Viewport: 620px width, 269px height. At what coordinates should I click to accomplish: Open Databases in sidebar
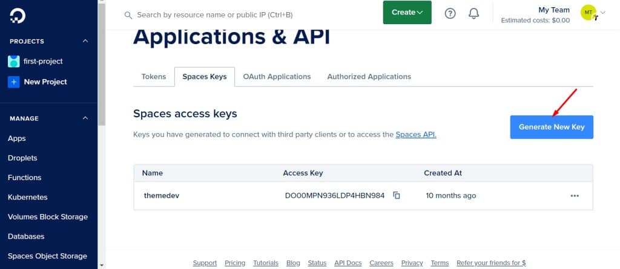point(26,236)
